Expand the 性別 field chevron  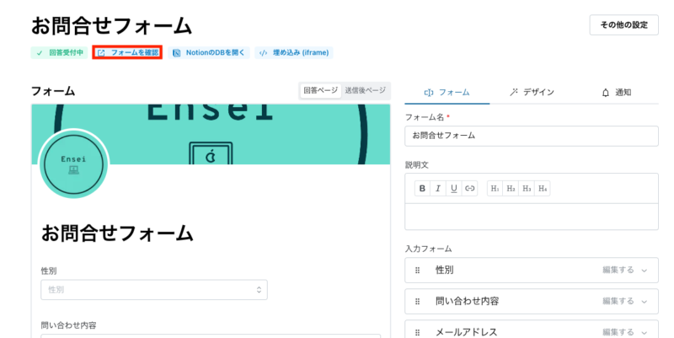(x=644, y=271)
